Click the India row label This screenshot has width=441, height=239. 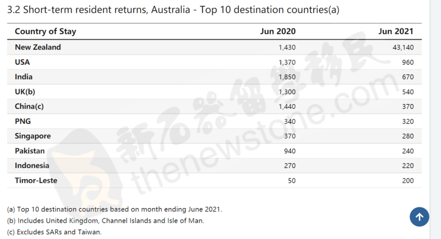[24, 77]
